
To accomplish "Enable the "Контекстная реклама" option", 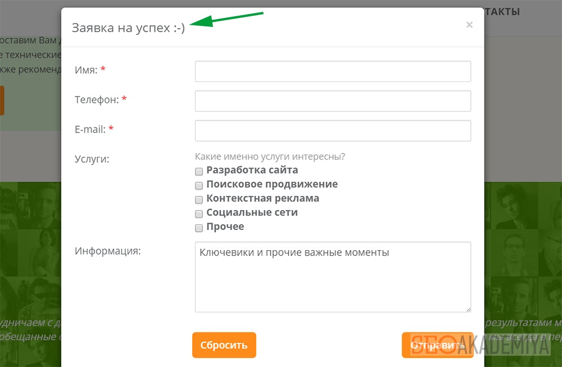I will click(198, 199).
